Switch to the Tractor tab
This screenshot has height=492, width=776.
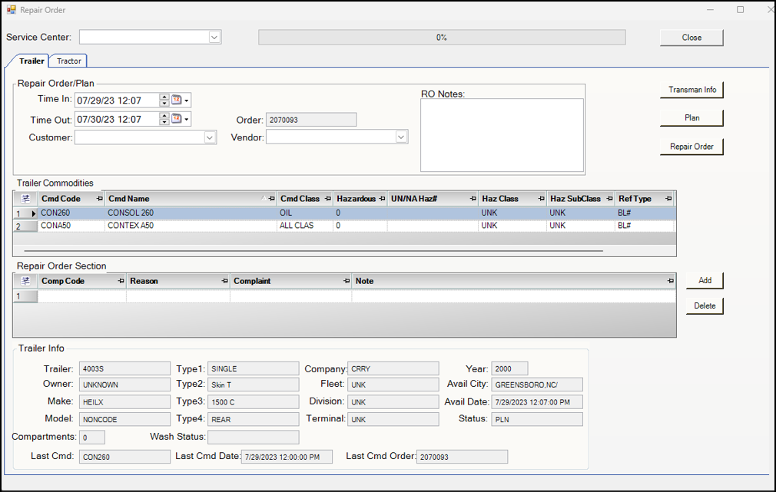[x=69, y=61]
